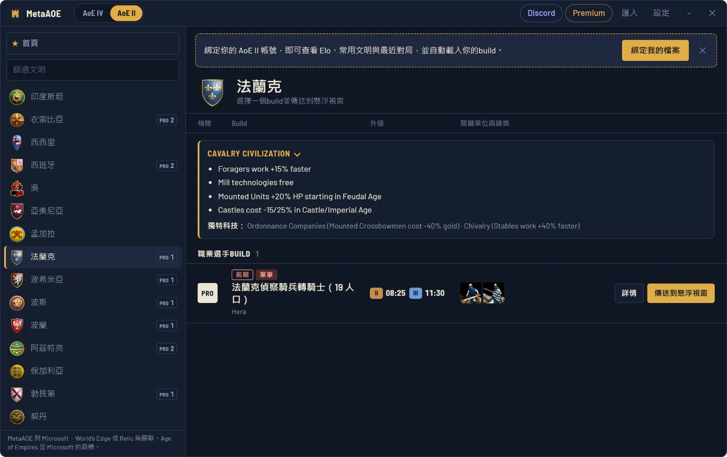Image resolution: width=727 pixels, height=457 pixels.
Task: Open the Premium page
Action: tap(589, 13)
